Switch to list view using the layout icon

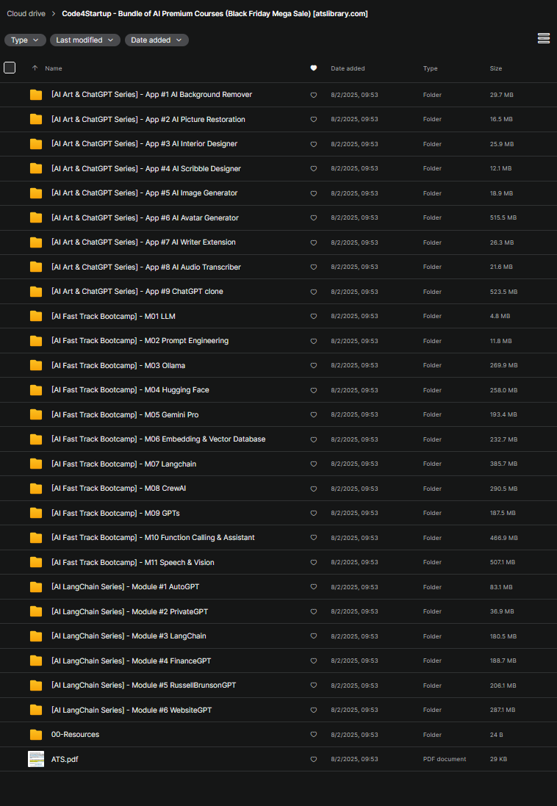click(x=544, y=38)
